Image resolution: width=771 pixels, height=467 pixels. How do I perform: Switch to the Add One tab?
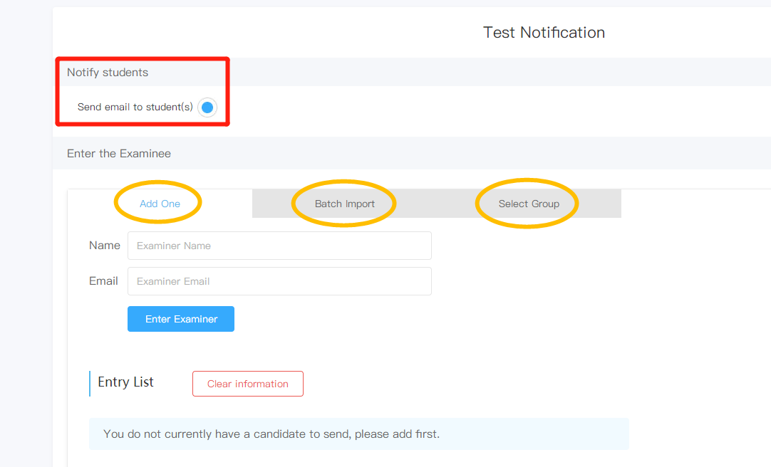160,204
